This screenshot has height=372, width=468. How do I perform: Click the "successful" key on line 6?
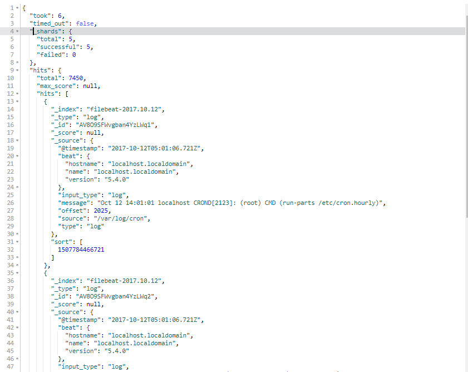(x=58, y=47)
